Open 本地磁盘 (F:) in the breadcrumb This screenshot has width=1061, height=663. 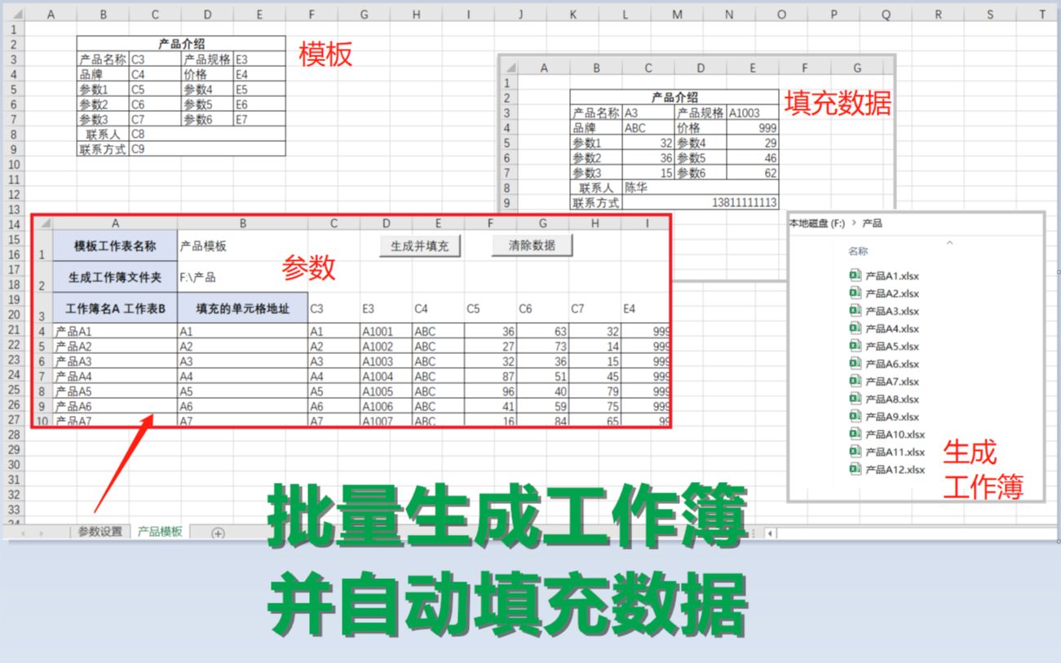(x=817, y=223)
